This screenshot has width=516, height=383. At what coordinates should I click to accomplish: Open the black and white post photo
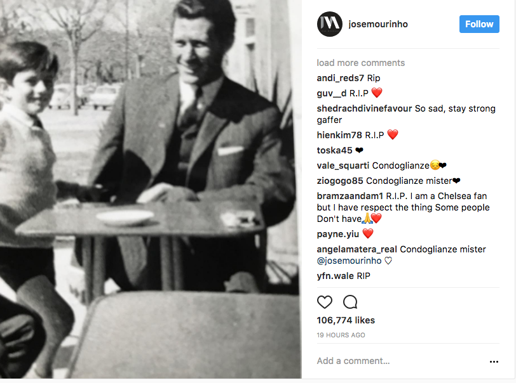click(151, 189)
